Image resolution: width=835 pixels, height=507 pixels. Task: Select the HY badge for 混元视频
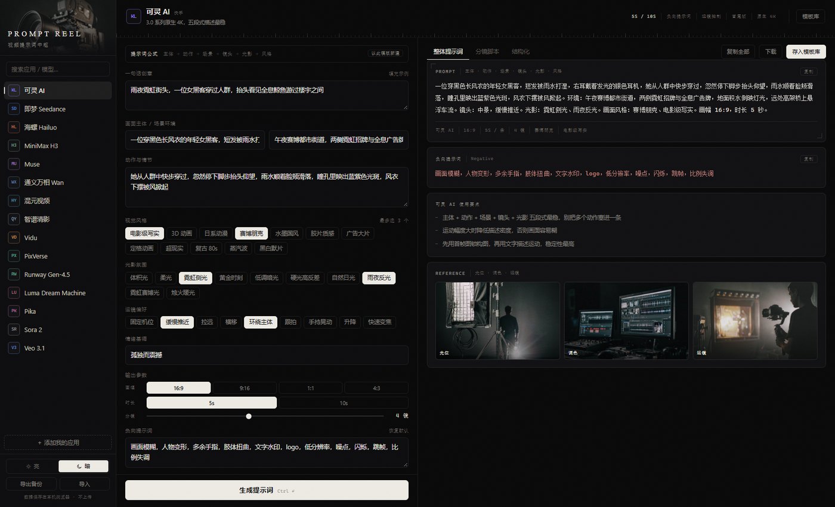[14, 201]
